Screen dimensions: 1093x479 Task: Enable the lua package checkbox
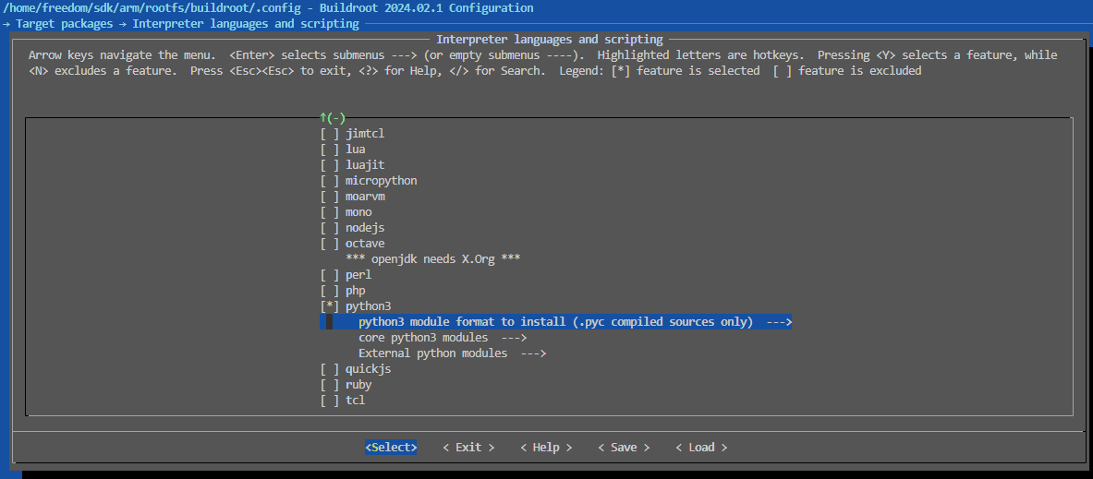click(330, 149)
